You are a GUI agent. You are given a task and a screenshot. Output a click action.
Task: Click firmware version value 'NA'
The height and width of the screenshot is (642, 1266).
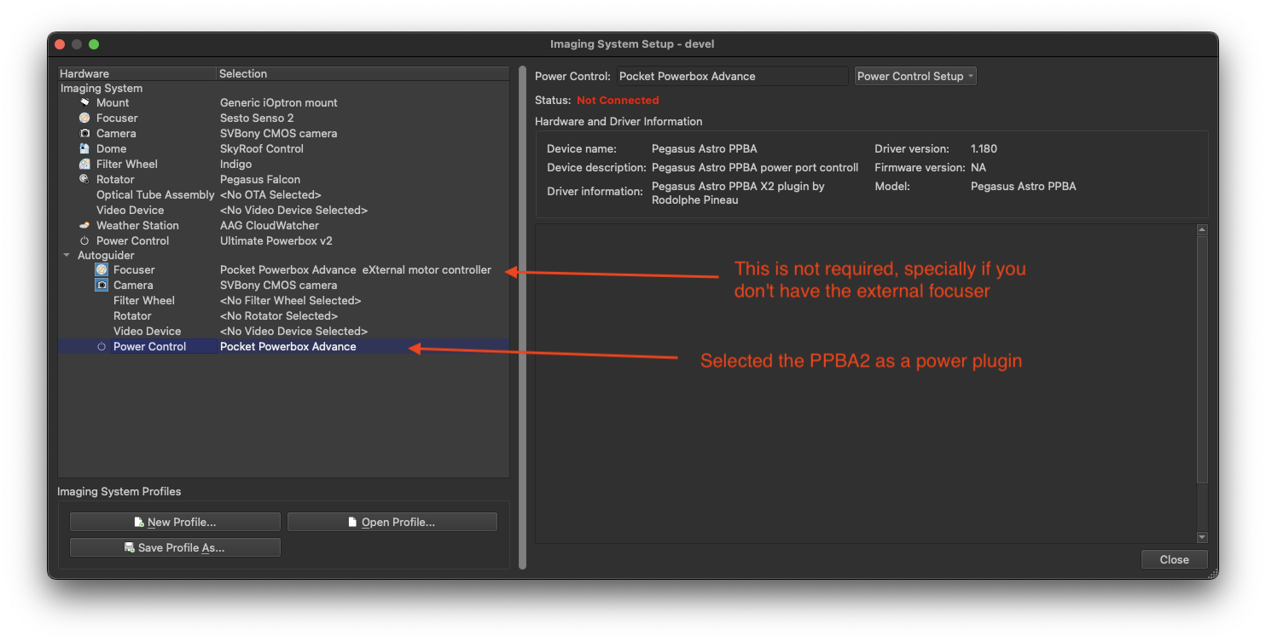point(979,167)
